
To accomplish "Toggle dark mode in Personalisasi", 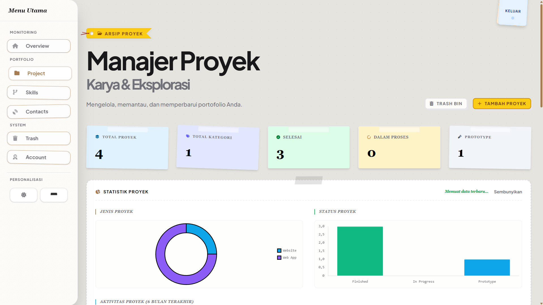I will click(54, 195).
